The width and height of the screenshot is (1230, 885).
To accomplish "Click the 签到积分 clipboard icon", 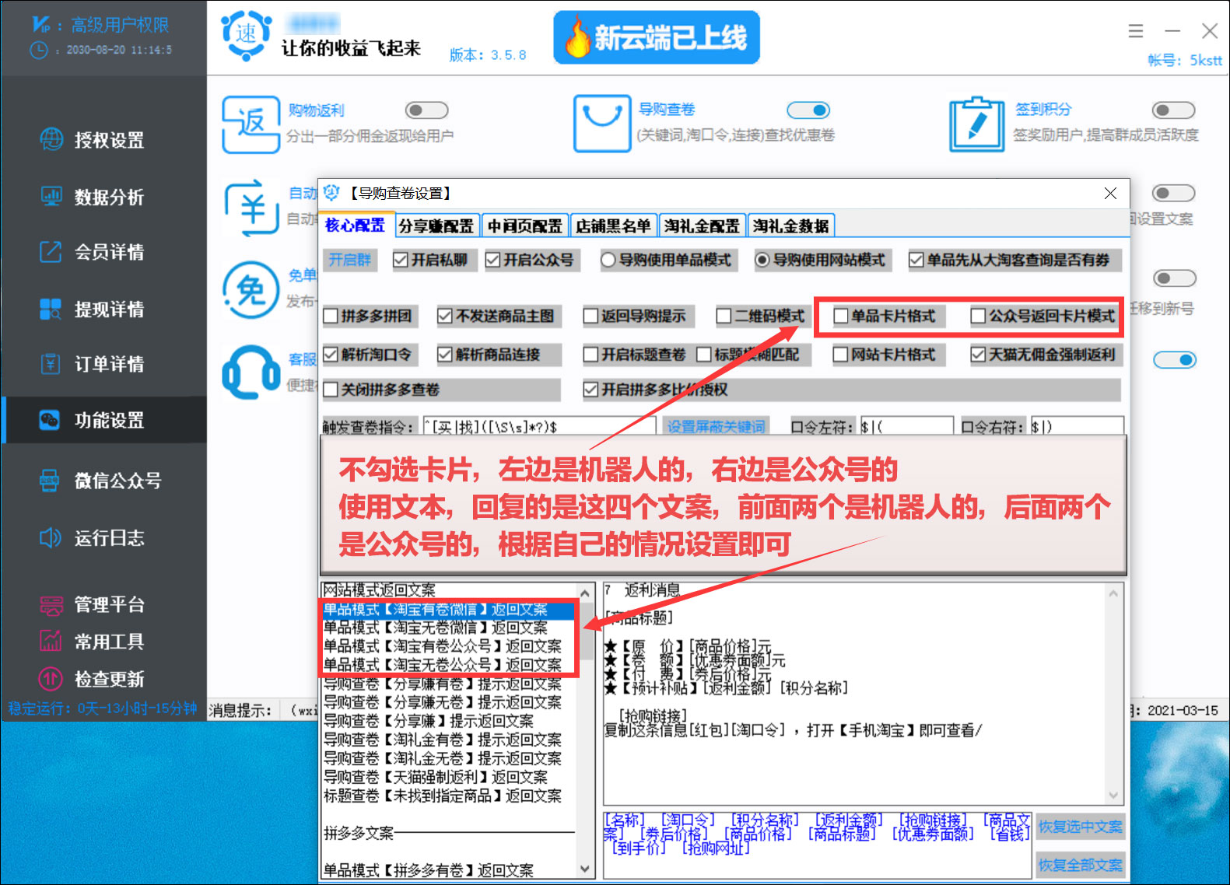I will [976, 124].
